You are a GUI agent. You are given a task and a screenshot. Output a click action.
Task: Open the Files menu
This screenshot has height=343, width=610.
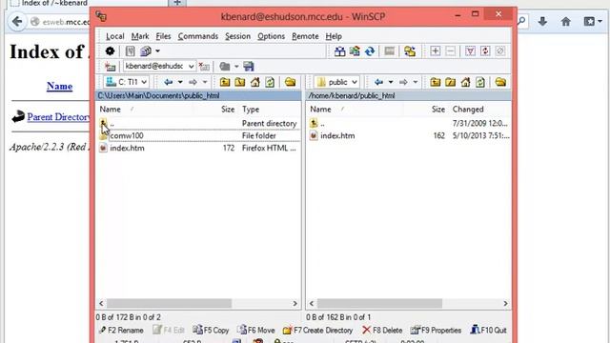pyautogui.click(x=163, y=36)
